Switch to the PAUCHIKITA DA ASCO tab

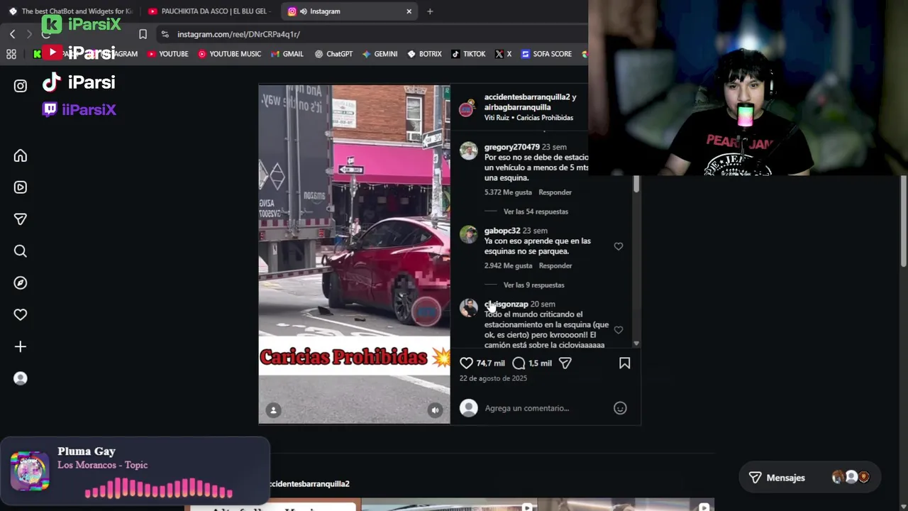(x=209, y=11)
